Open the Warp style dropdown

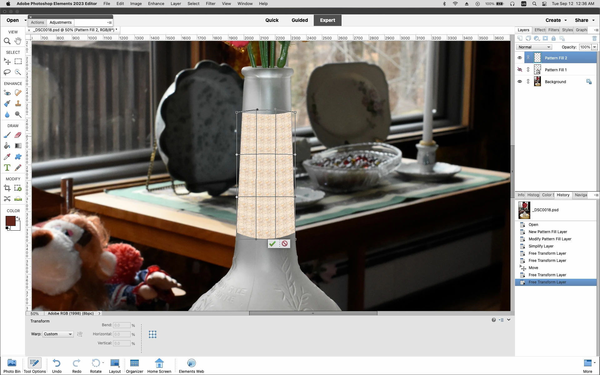(x=58, y=334)
